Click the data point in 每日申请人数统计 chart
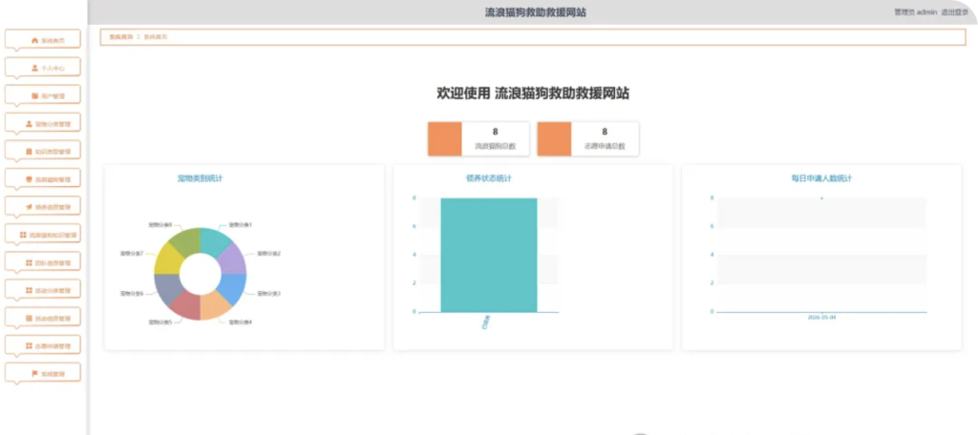The width and height of the screenshot is (978, 435). pos(821,198)
